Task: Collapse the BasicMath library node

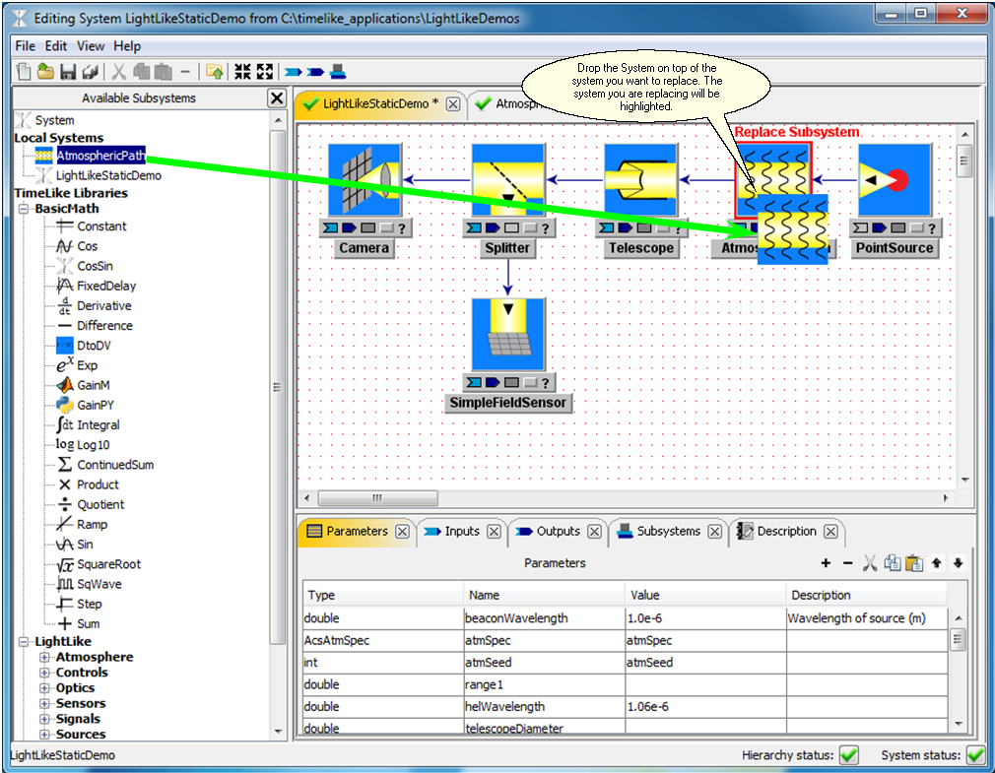Action: click(24, 209)
